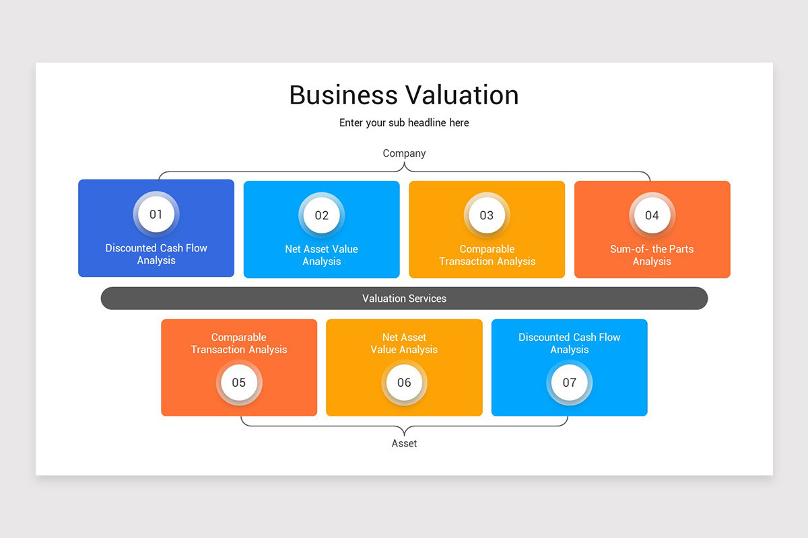808x538 pixels.
Task: Click the orange Comparable Transaction Analysis label
Action: (x=239, y=344)
